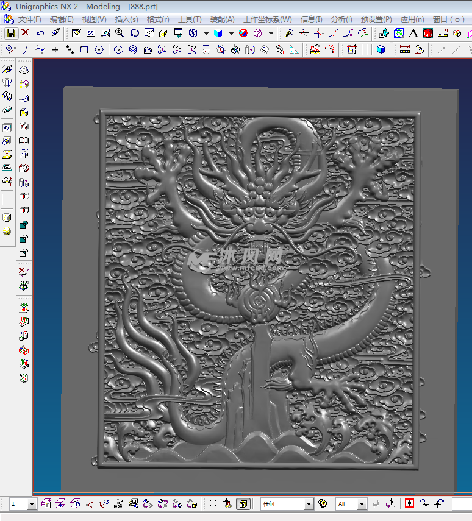Select the sphere primitive icon
Viewport: 472px width, 521px height.
pos(7,232)
